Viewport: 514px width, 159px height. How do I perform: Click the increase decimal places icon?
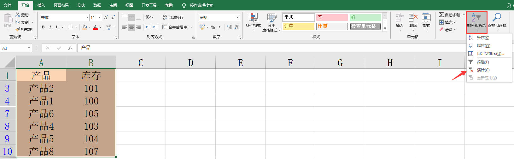coord(229,27)
